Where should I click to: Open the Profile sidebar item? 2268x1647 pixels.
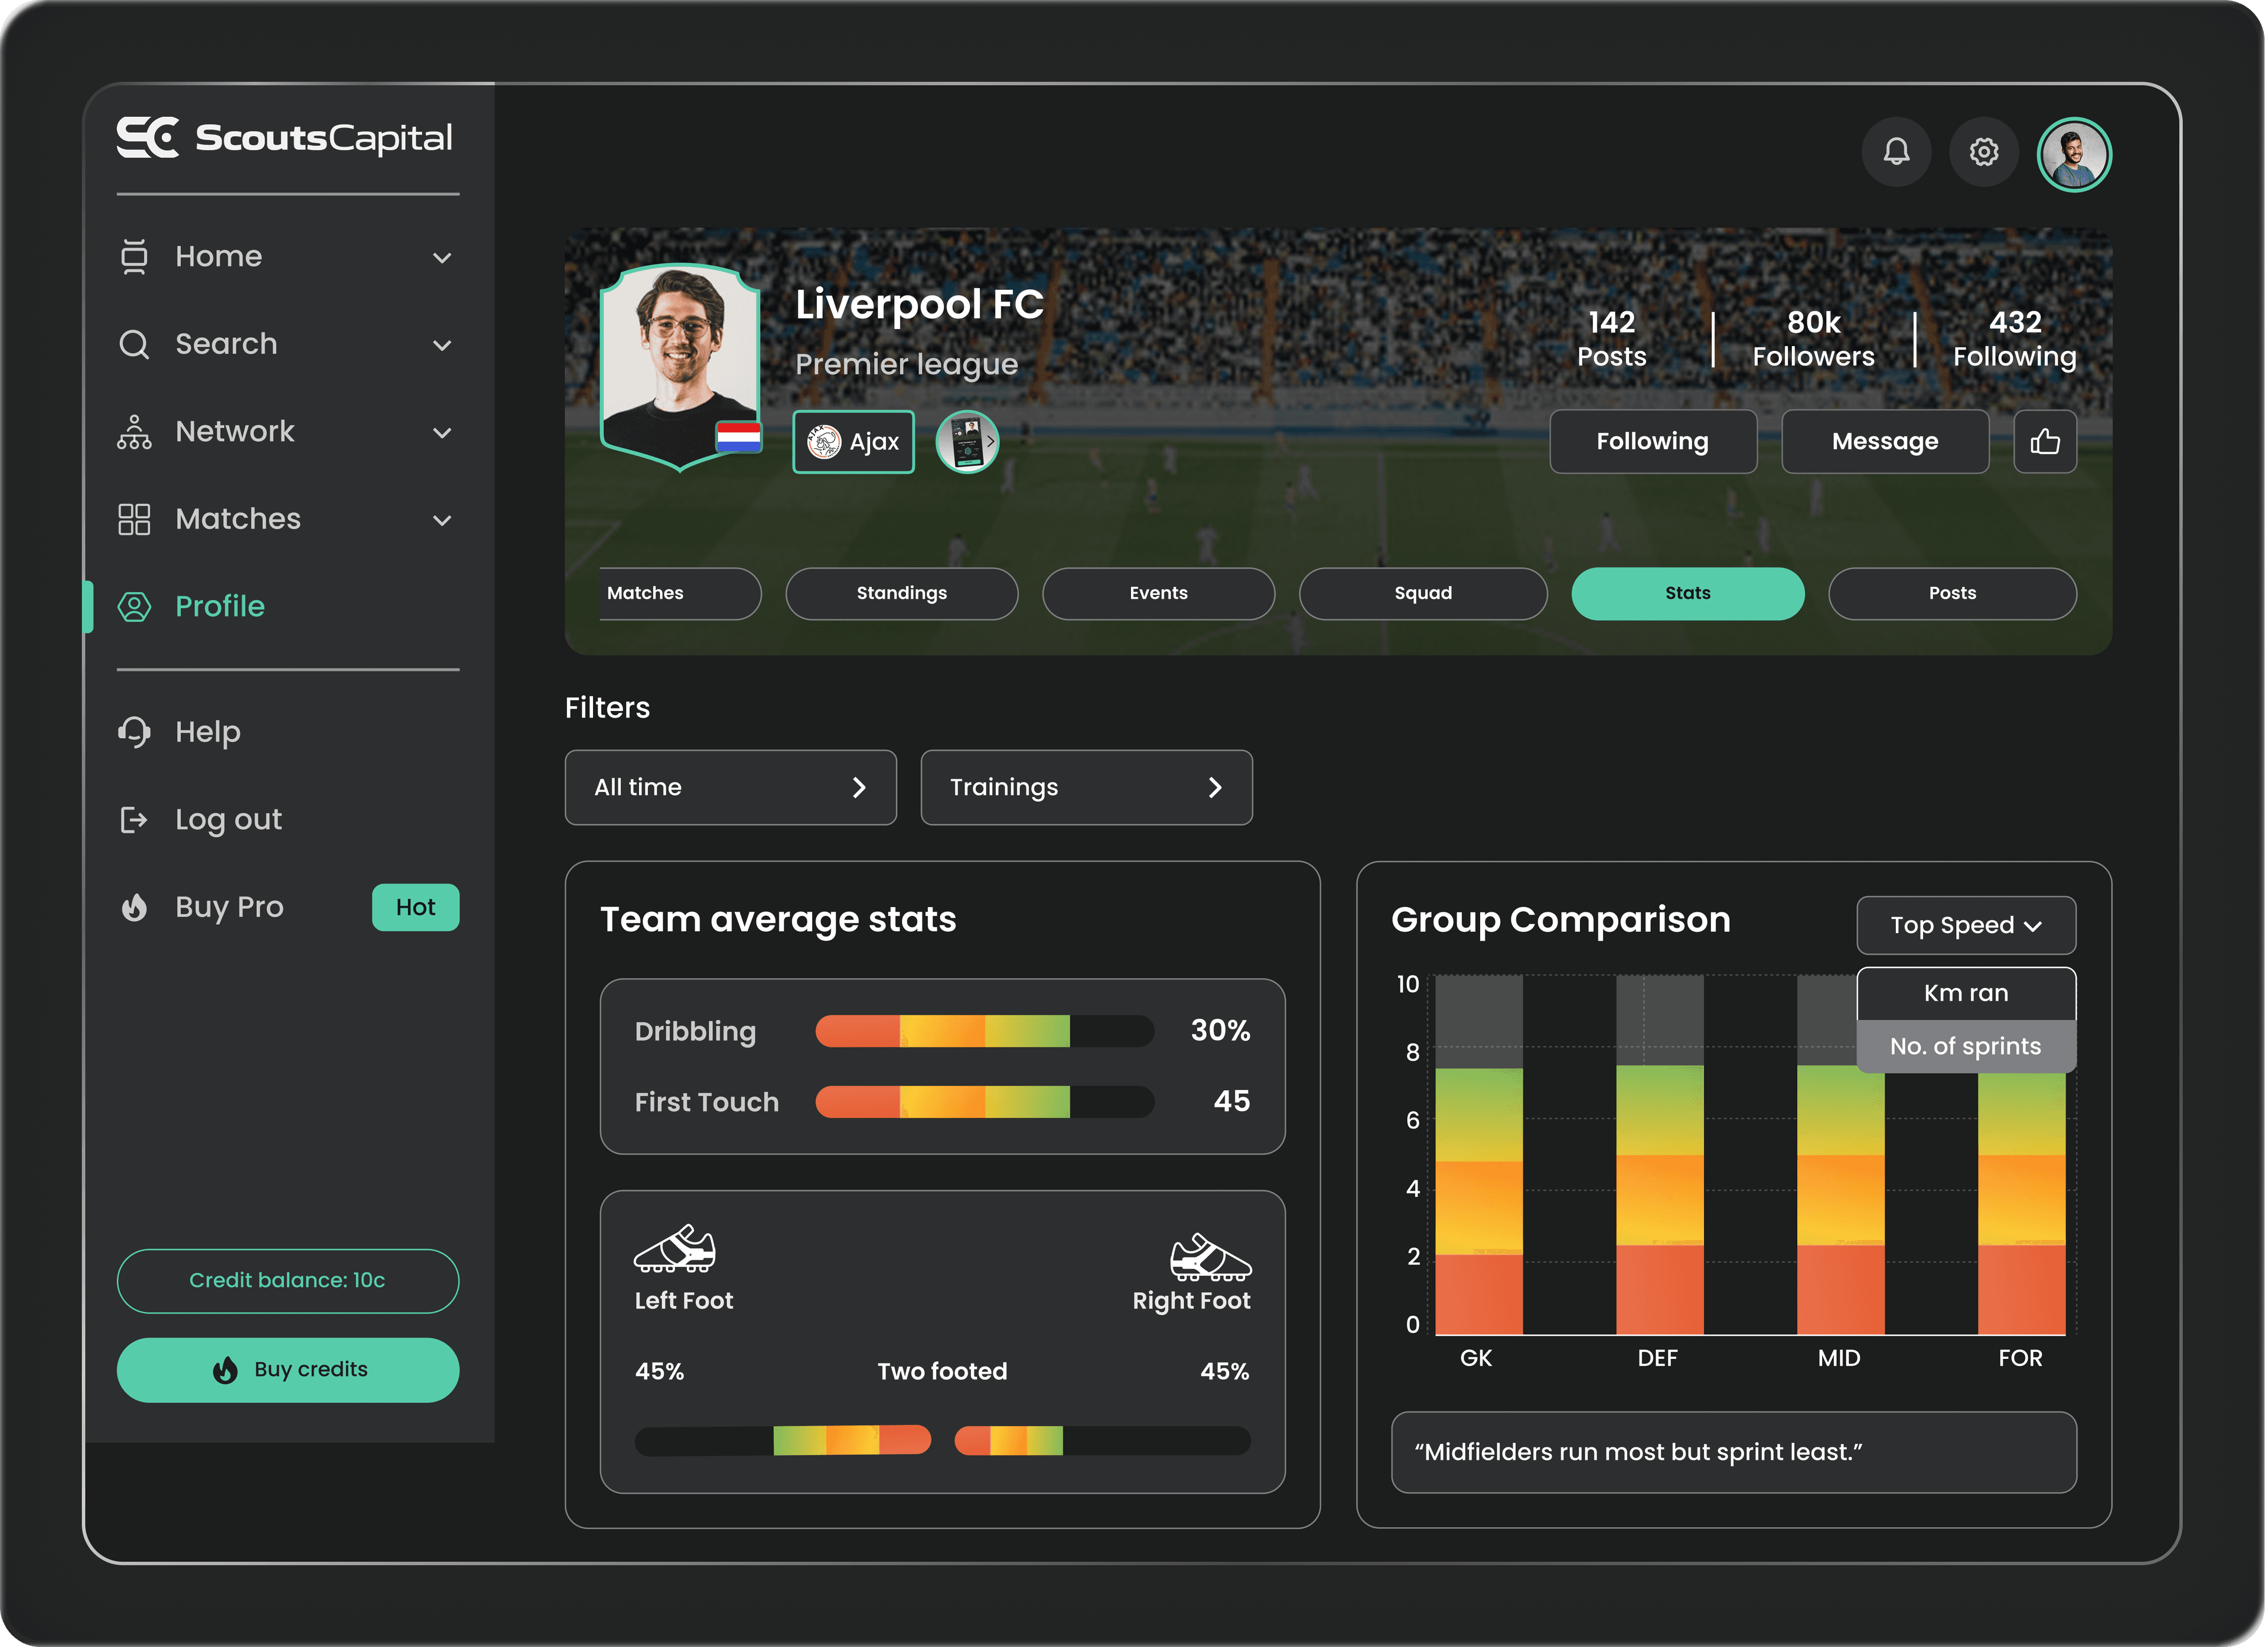(288, 607)
